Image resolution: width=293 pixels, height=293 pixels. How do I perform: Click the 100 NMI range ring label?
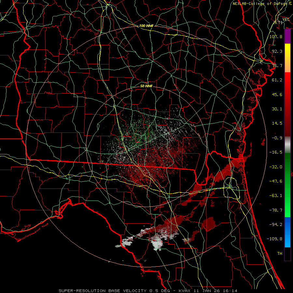(146, 26)
